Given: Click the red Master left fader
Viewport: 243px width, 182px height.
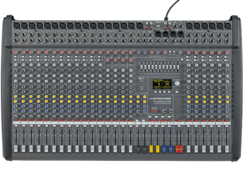Looking at the screenshot, I should point(178,149).
